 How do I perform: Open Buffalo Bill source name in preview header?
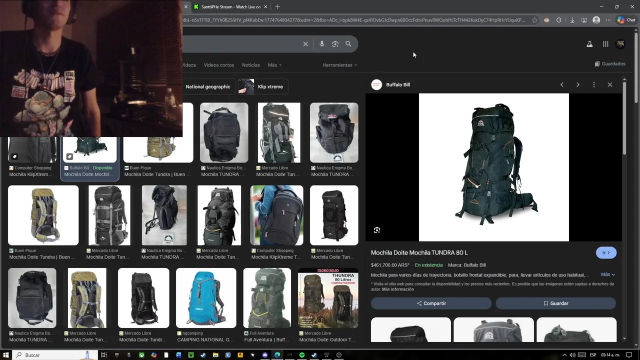point(398,84)
